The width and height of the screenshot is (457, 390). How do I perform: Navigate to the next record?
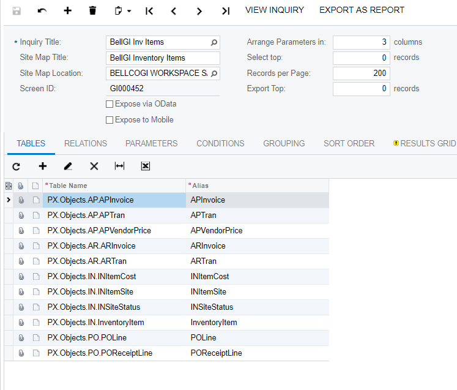199,10
